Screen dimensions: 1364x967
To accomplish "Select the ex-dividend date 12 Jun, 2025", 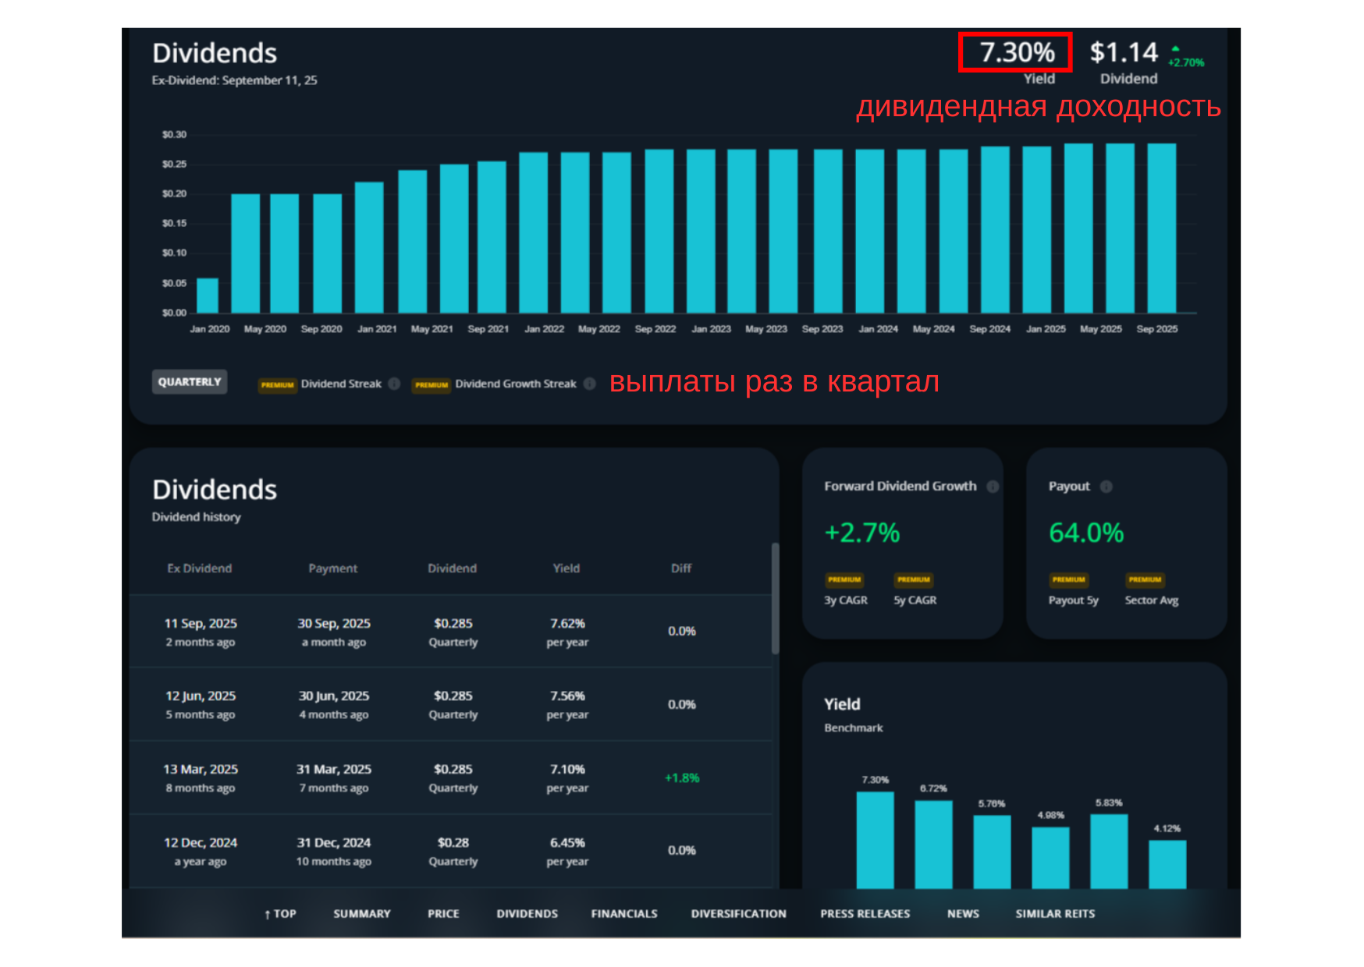I will tap(201, 696).
